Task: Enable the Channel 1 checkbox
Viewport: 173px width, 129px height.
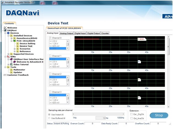Action: [x=50, y=56]
